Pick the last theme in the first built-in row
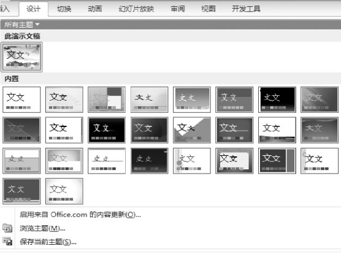The height and width of the screenshot is (254, 341). click(x=320, y=99)
